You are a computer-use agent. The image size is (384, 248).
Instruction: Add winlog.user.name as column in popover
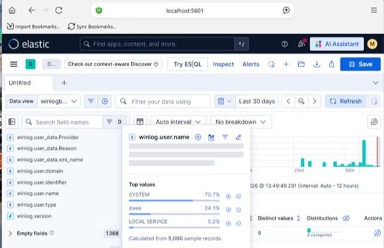(198, 137)
